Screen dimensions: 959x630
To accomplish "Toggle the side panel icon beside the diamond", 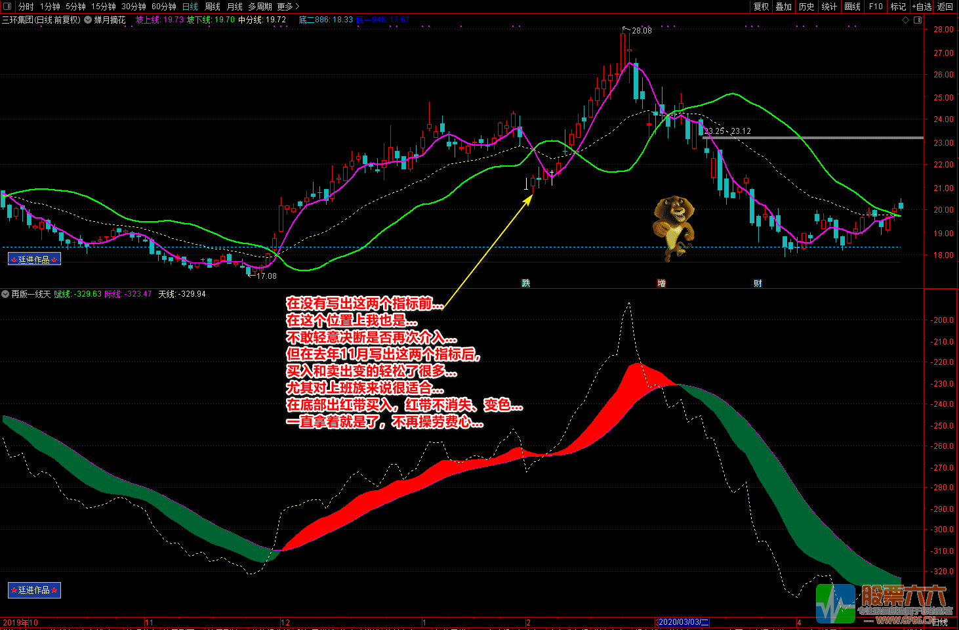I will [x=918, y=20].
